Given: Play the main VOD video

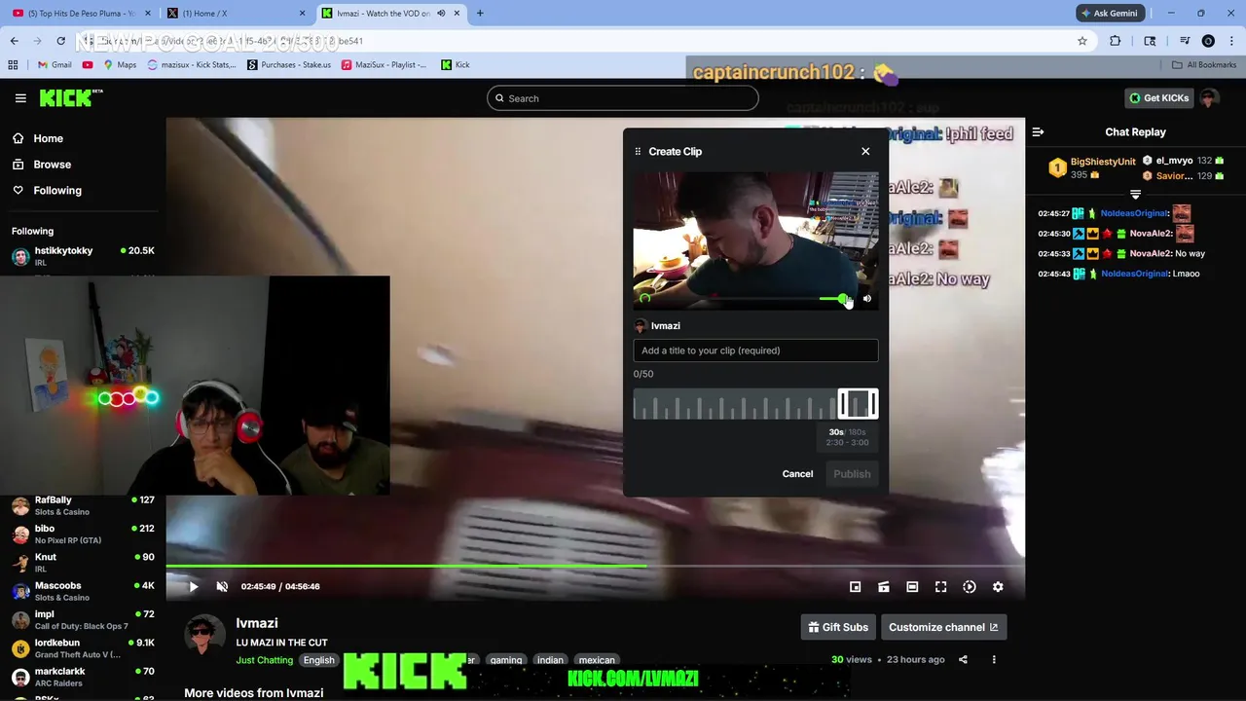Looking at the screenshot, I should [x=193, y=586].
